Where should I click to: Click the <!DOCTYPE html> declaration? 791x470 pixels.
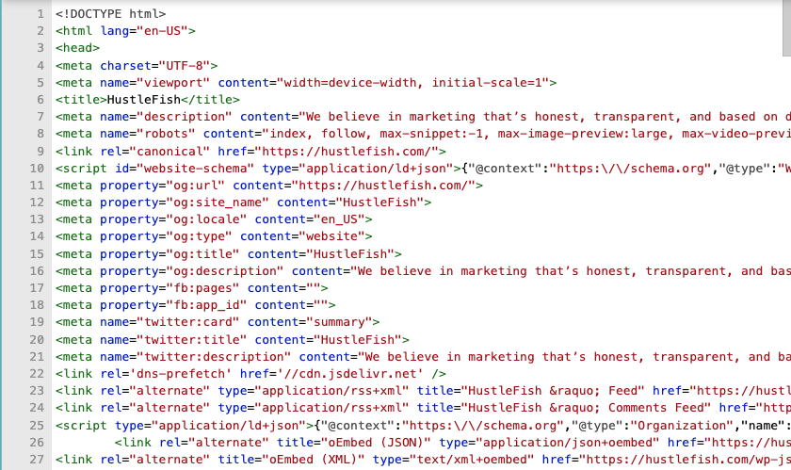110,13
